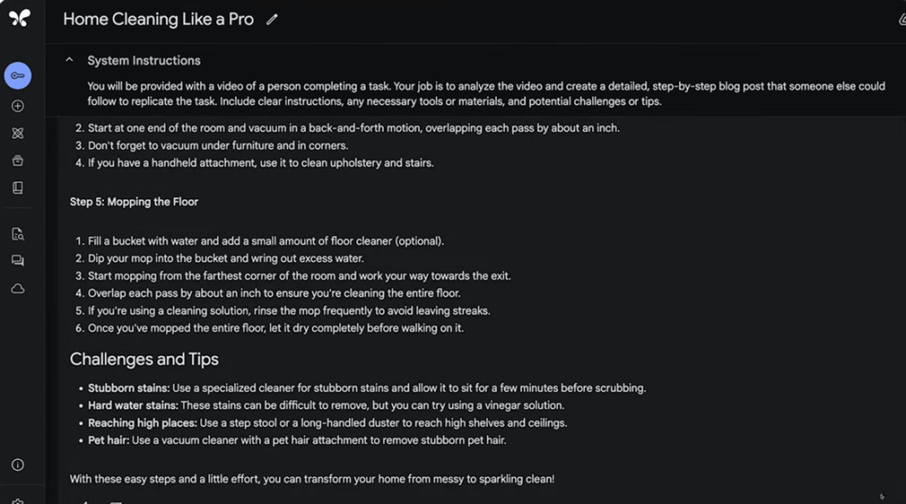Open settings via the gear icon

point(18,500)
